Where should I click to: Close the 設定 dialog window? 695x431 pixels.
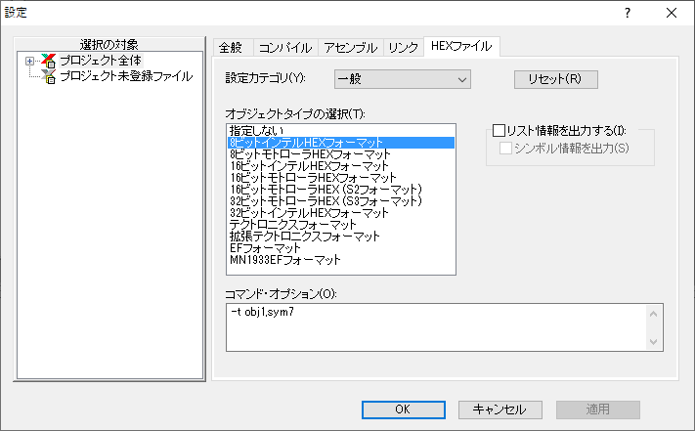pyautogui.click(x=672, y=13)
